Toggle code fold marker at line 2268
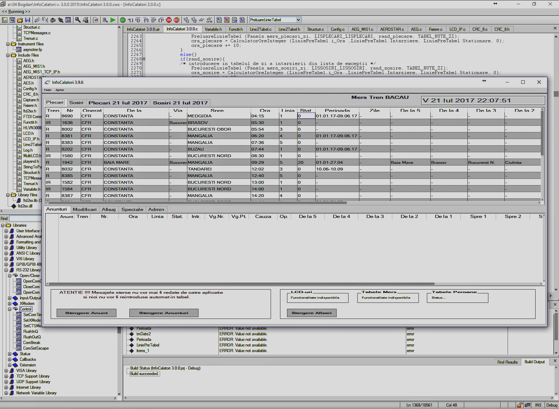Image resolution: width=559 pixels, height=409 pixels. (144, 59)
